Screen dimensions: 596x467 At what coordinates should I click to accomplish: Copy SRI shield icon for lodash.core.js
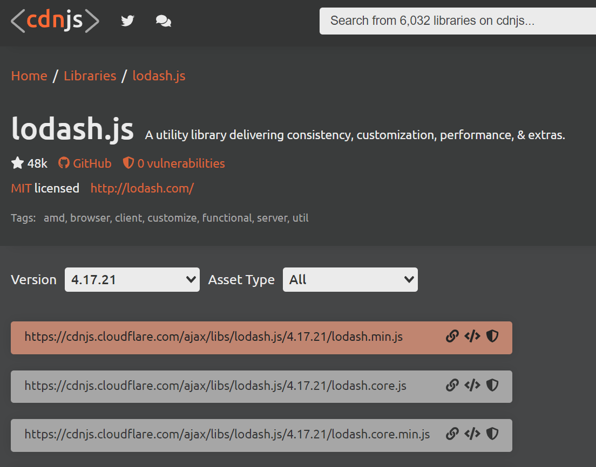(x=492, y=385)
